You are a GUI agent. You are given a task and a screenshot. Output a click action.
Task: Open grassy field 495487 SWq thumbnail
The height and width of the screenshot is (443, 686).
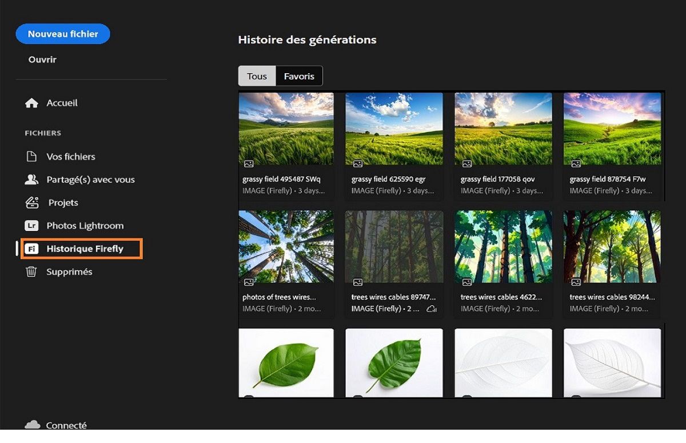click(286, 129)
